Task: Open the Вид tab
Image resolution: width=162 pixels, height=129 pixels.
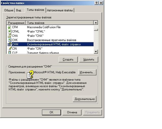Action: 19,10
